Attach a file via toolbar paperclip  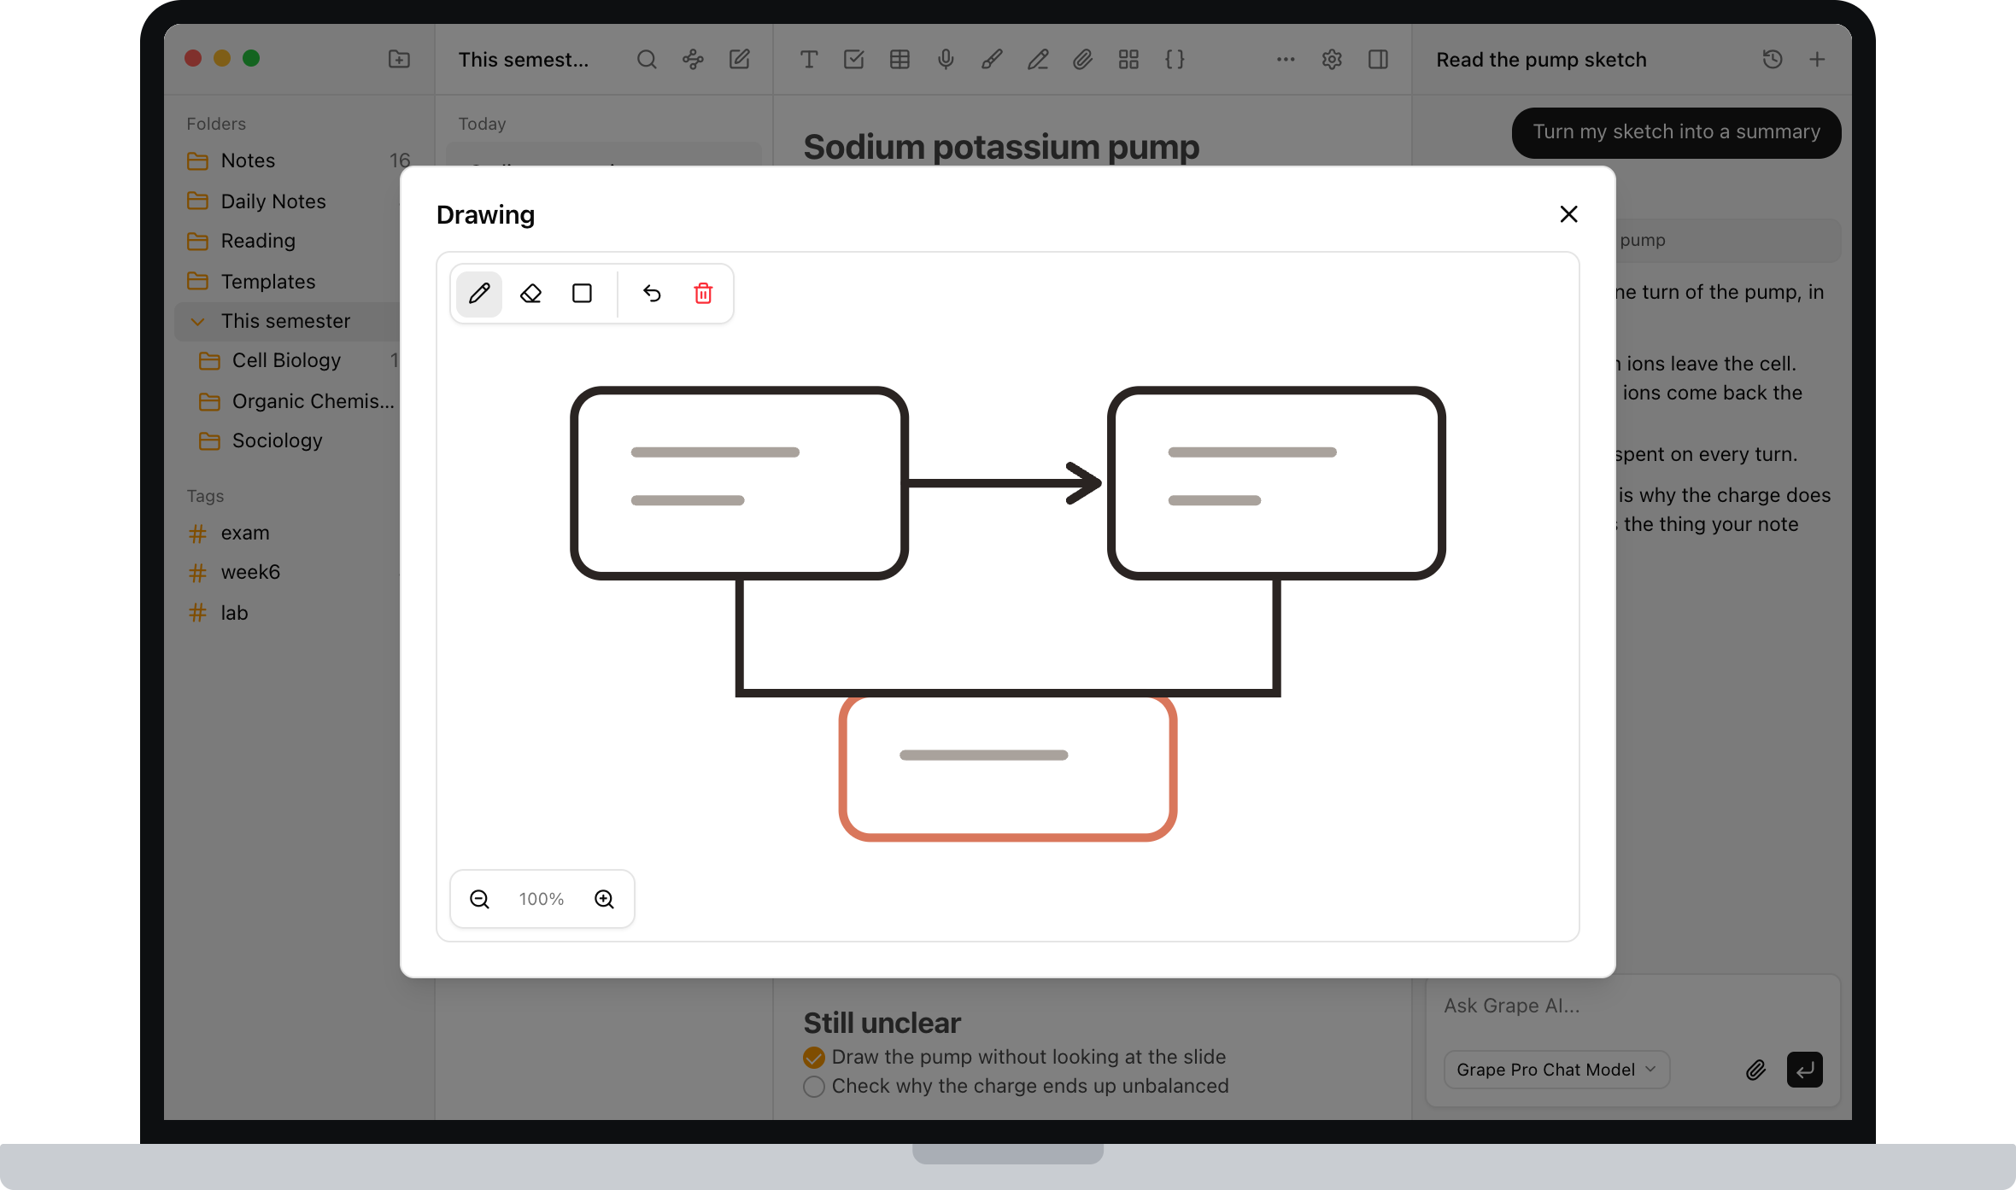[1082, 59]
